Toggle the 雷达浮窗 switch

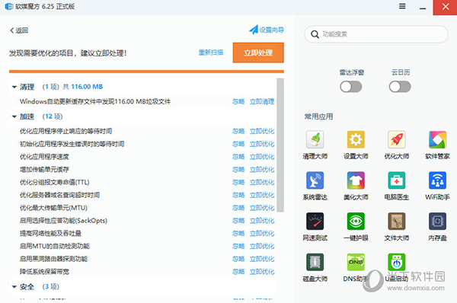click(351, 87)
